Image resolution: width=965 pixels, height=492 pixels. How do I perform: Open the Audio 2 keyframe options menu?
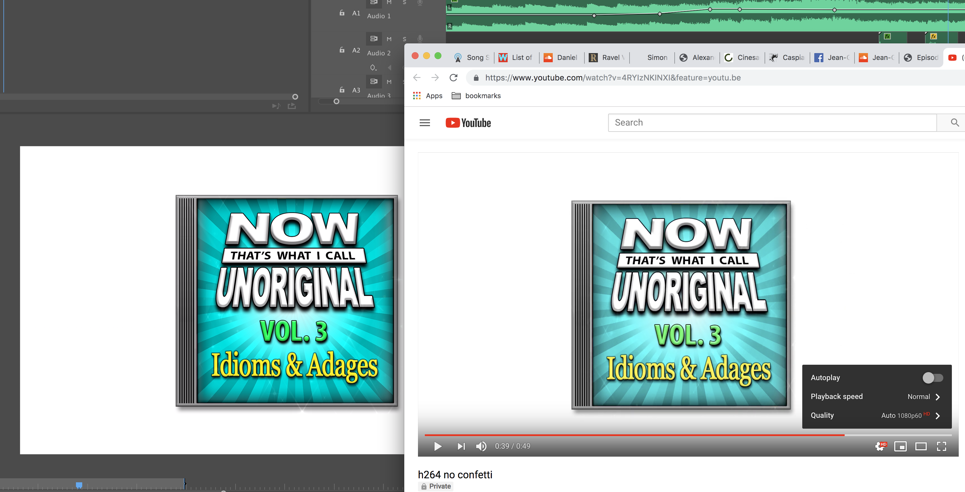[373, 68]
